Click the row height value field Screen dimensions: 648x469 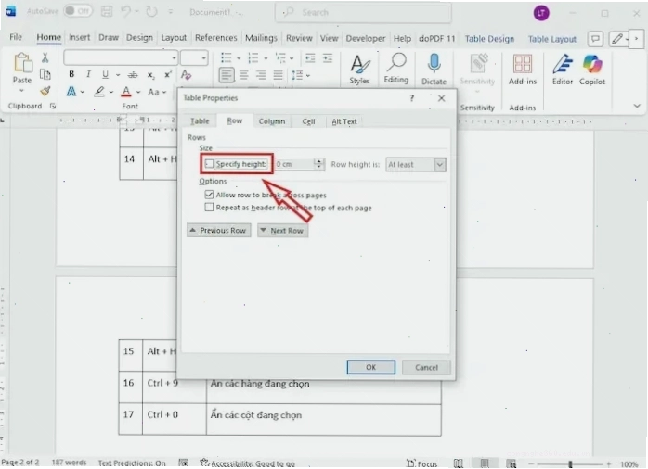click(x=294, y=164)
